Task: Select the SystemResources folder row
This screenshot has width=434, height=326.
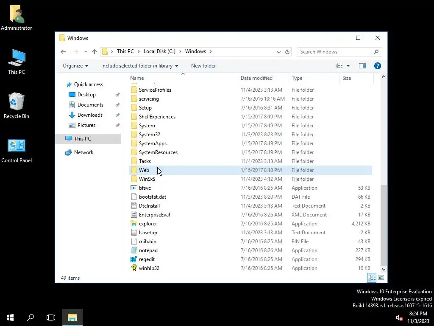Action: pyautogui.click(x=250, y=152)
